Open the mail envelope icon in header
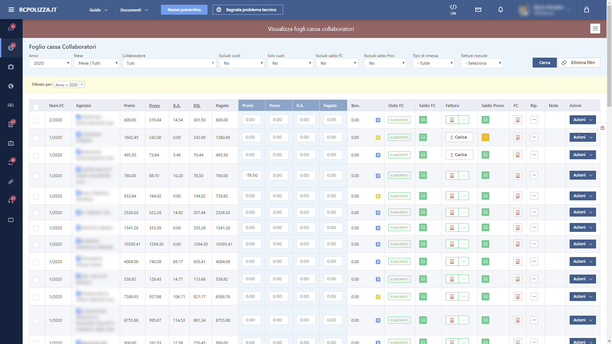The height and width of the screenshot is (344, 612). coord(478,10)
